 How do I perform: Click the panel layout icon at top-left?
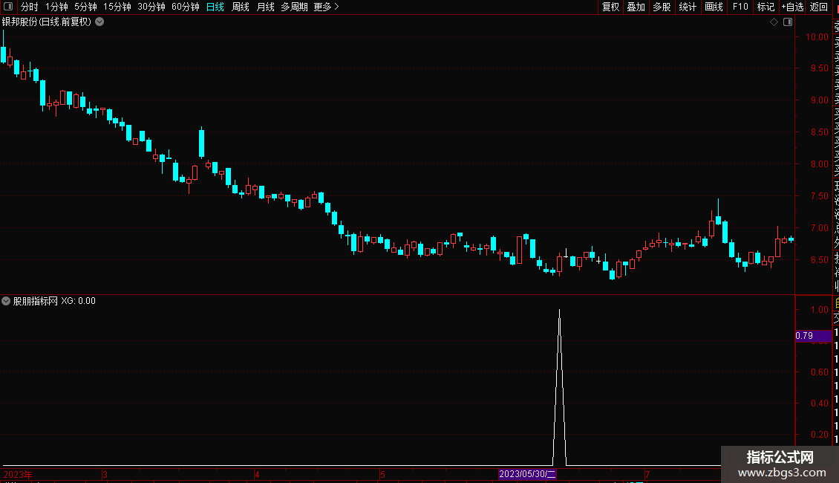coord(8,7)
